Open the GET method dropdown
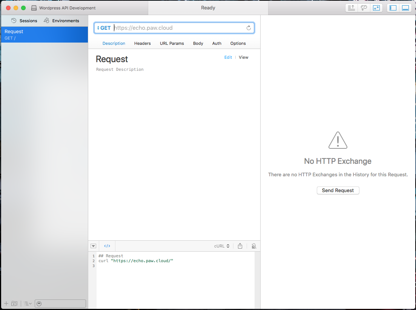The image size is (416, 310). pos(104,28)
